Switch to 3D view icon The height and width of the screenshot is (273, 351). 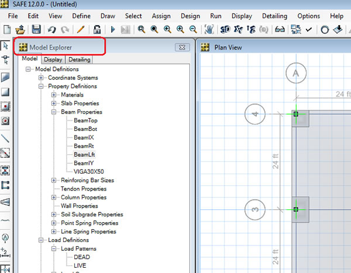pyautogui.click(x=225, y=29)
